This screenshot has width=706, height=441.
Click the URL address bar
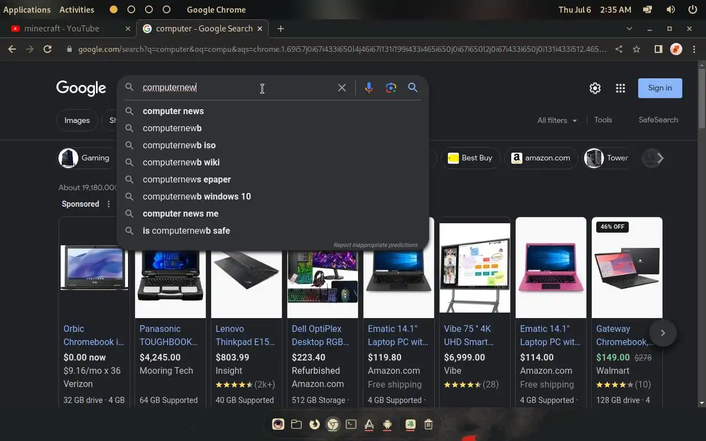342,49
